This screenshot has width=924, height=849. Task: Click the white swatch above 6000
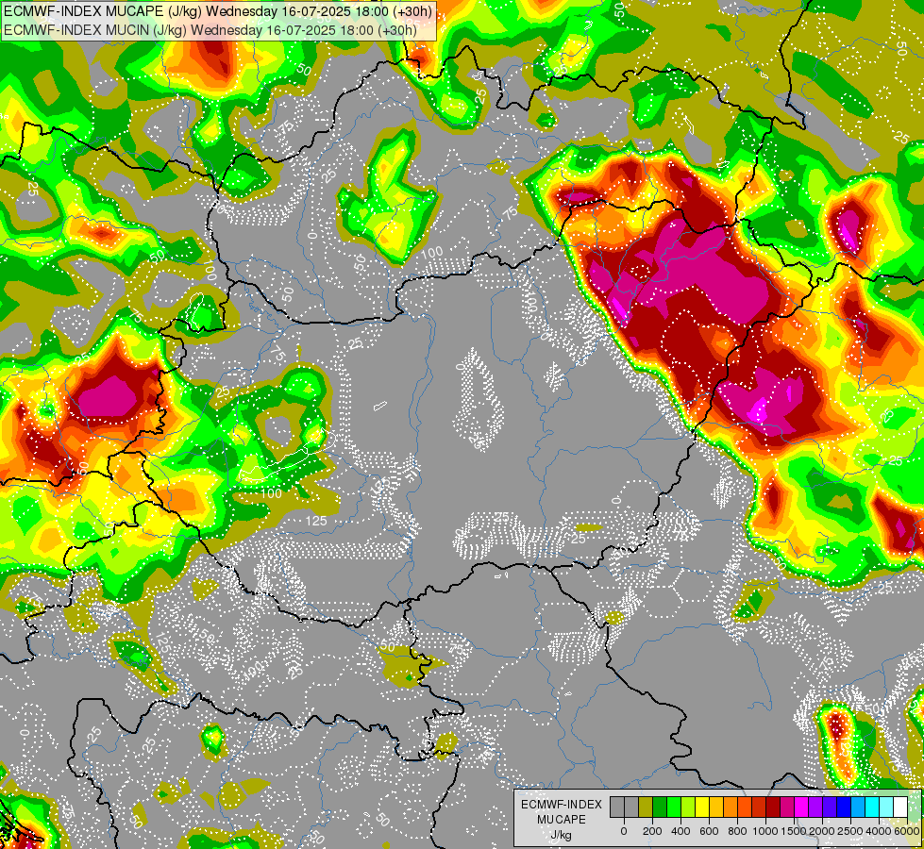[901, 807]
